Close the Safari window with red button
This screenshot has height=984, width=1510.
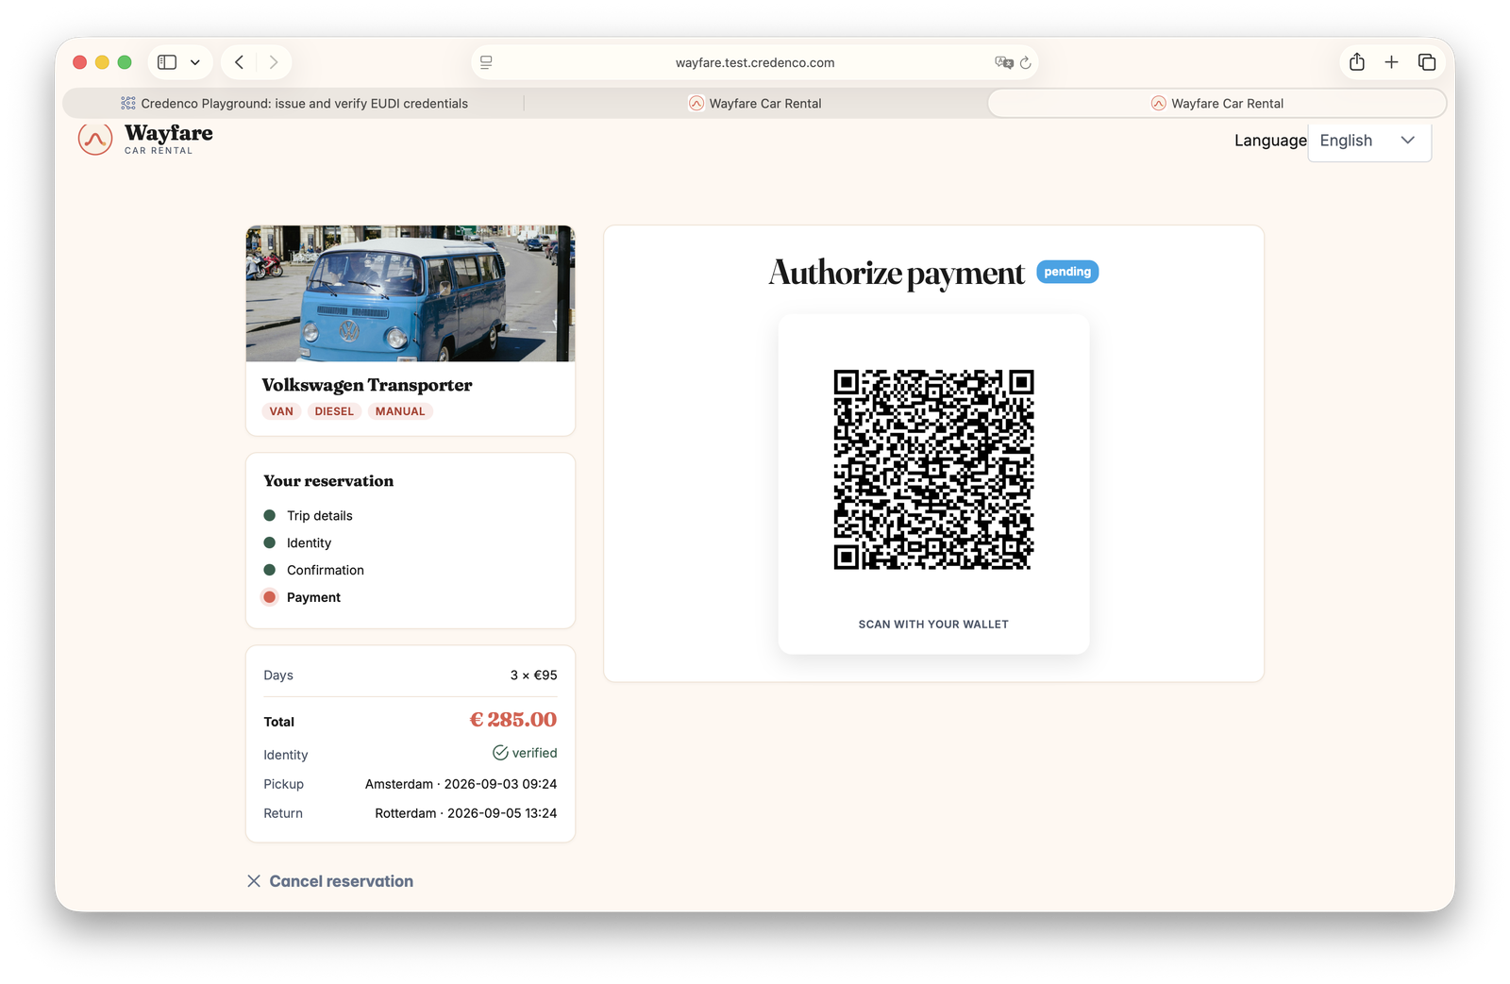[x=80, y=62]
